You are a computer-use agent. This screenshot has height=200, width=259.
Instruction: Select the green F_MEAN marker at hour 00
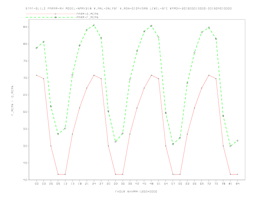tap(37, 48)
